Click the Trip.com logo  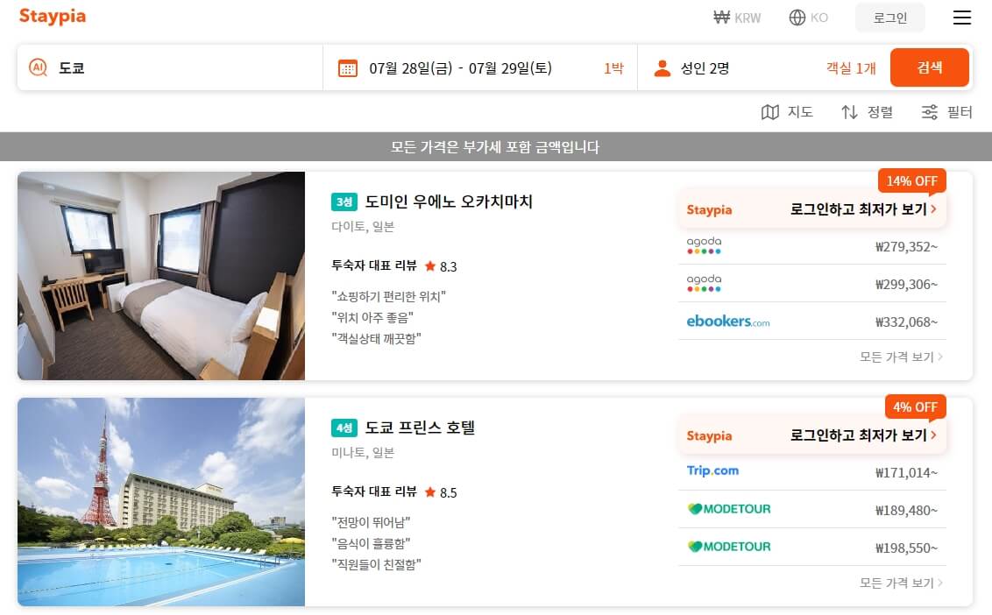[713, 470]
